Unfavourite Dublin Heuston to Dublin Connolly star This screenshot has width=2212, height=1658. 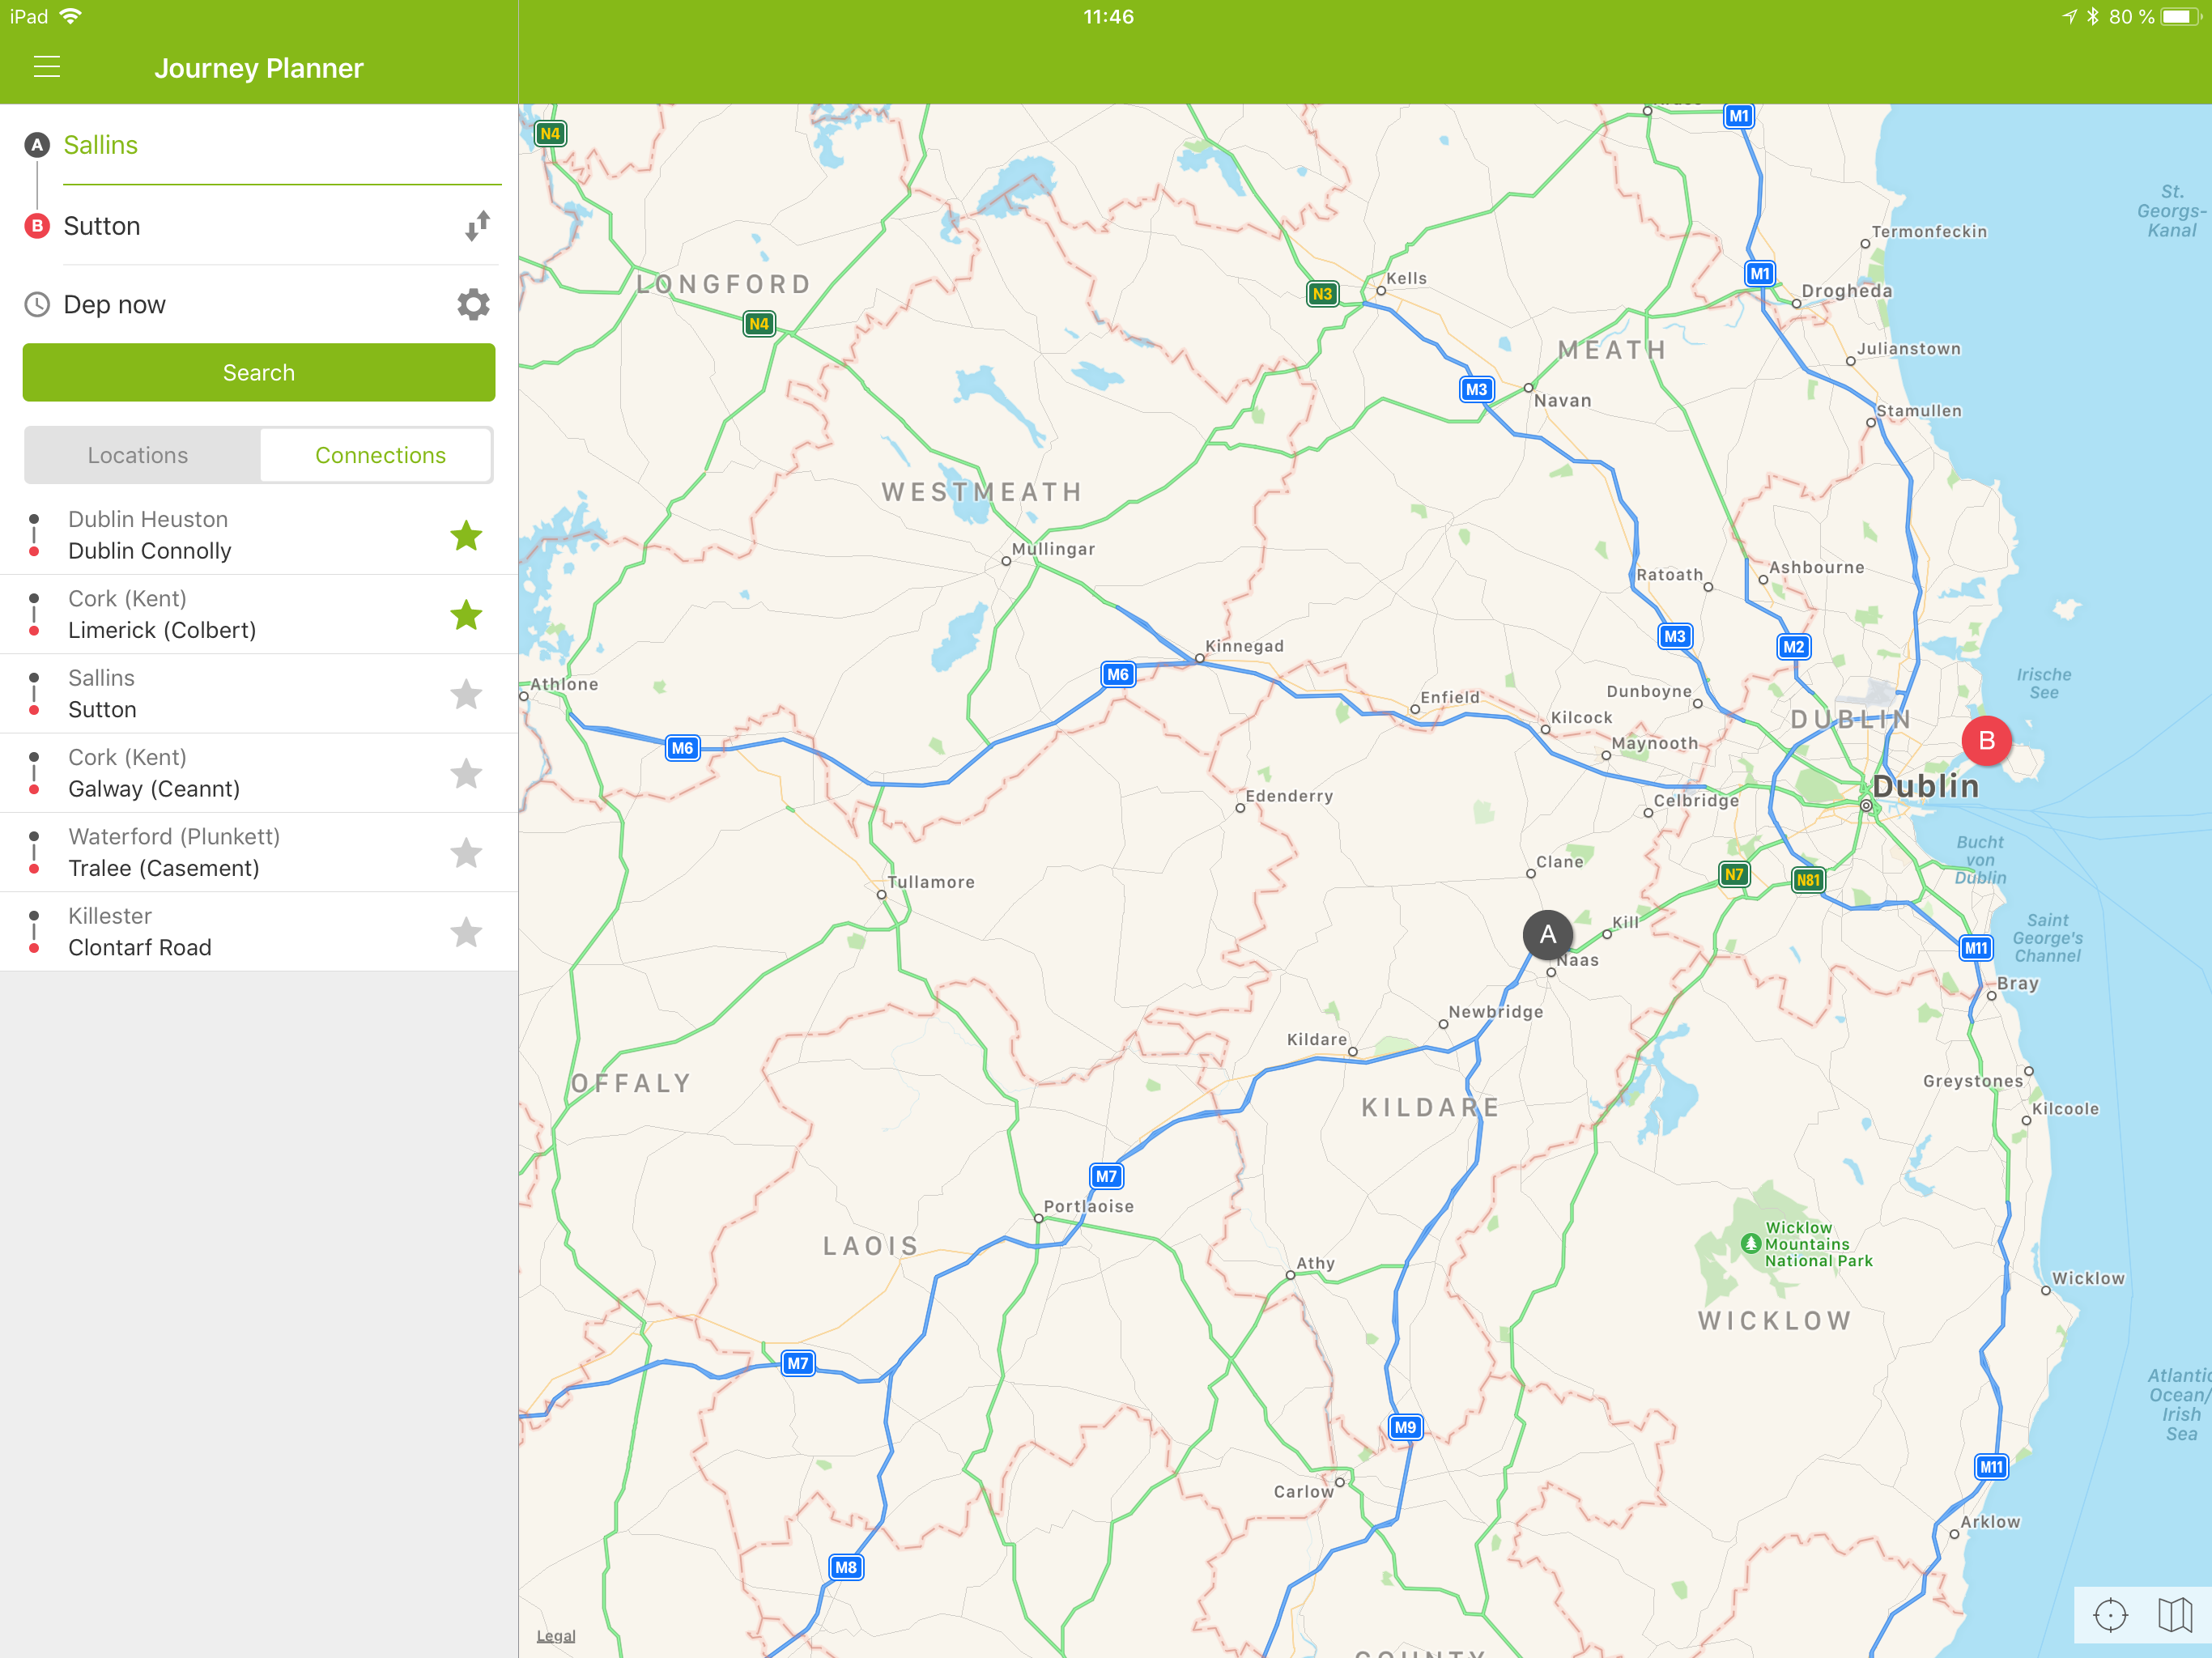point(466,535)
